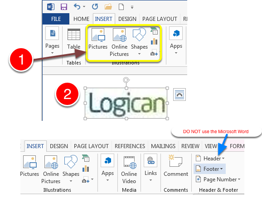Expand the Links dropdown button
The height and width of the screenshot is (209, 262).
(x=150, y=168)
